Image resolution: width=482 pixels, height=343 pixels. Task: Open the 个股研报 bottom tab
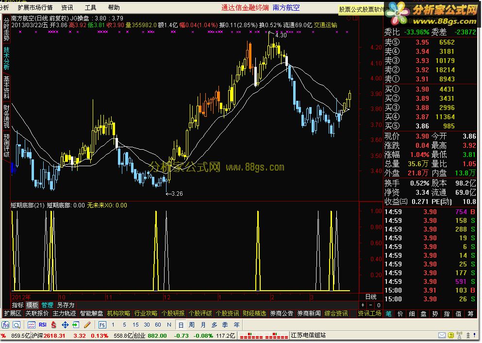173,313
